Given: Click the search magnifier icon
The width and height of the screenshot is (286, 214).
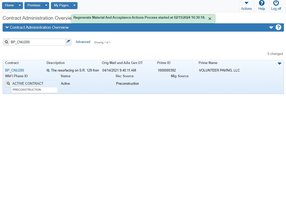Looking at the screenshot, I should 6,42.
